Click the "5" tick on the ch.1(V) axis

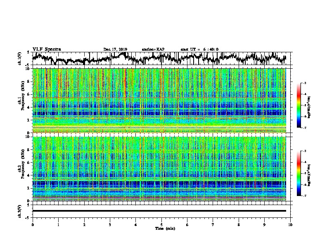(28, 52)
